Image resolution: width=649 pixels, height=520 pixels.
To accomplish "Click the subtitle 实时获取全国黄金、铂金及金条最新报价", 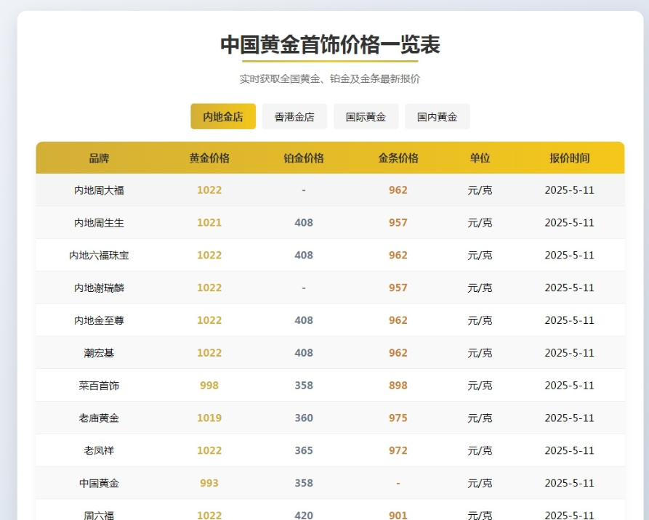I will tap(330, 79).
